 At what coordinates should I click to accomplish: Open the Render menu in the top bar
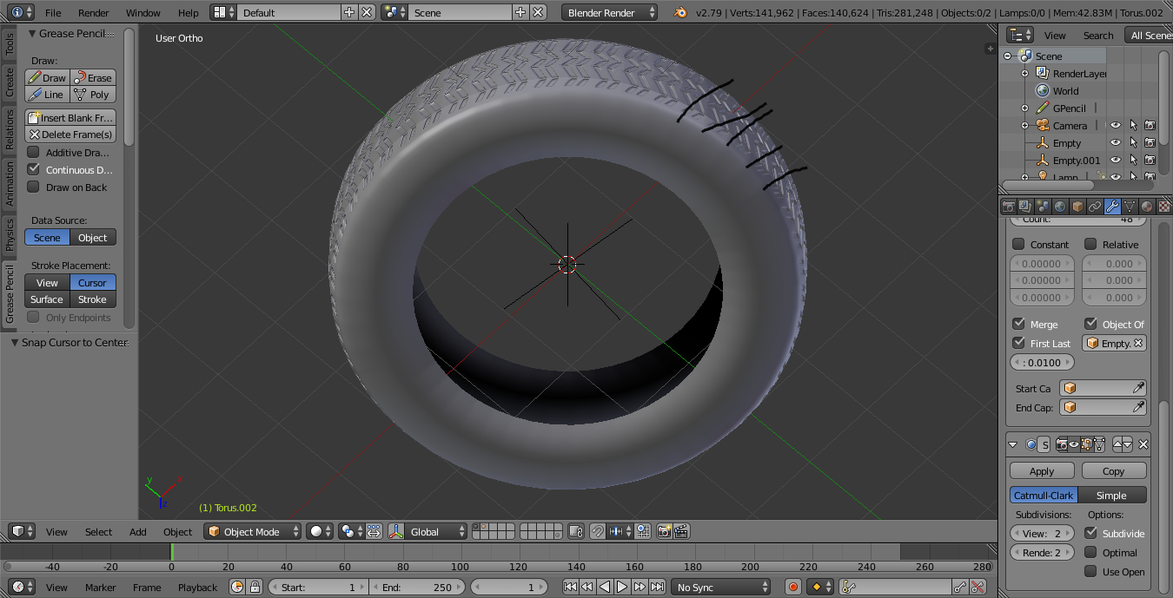click(93, 12)
